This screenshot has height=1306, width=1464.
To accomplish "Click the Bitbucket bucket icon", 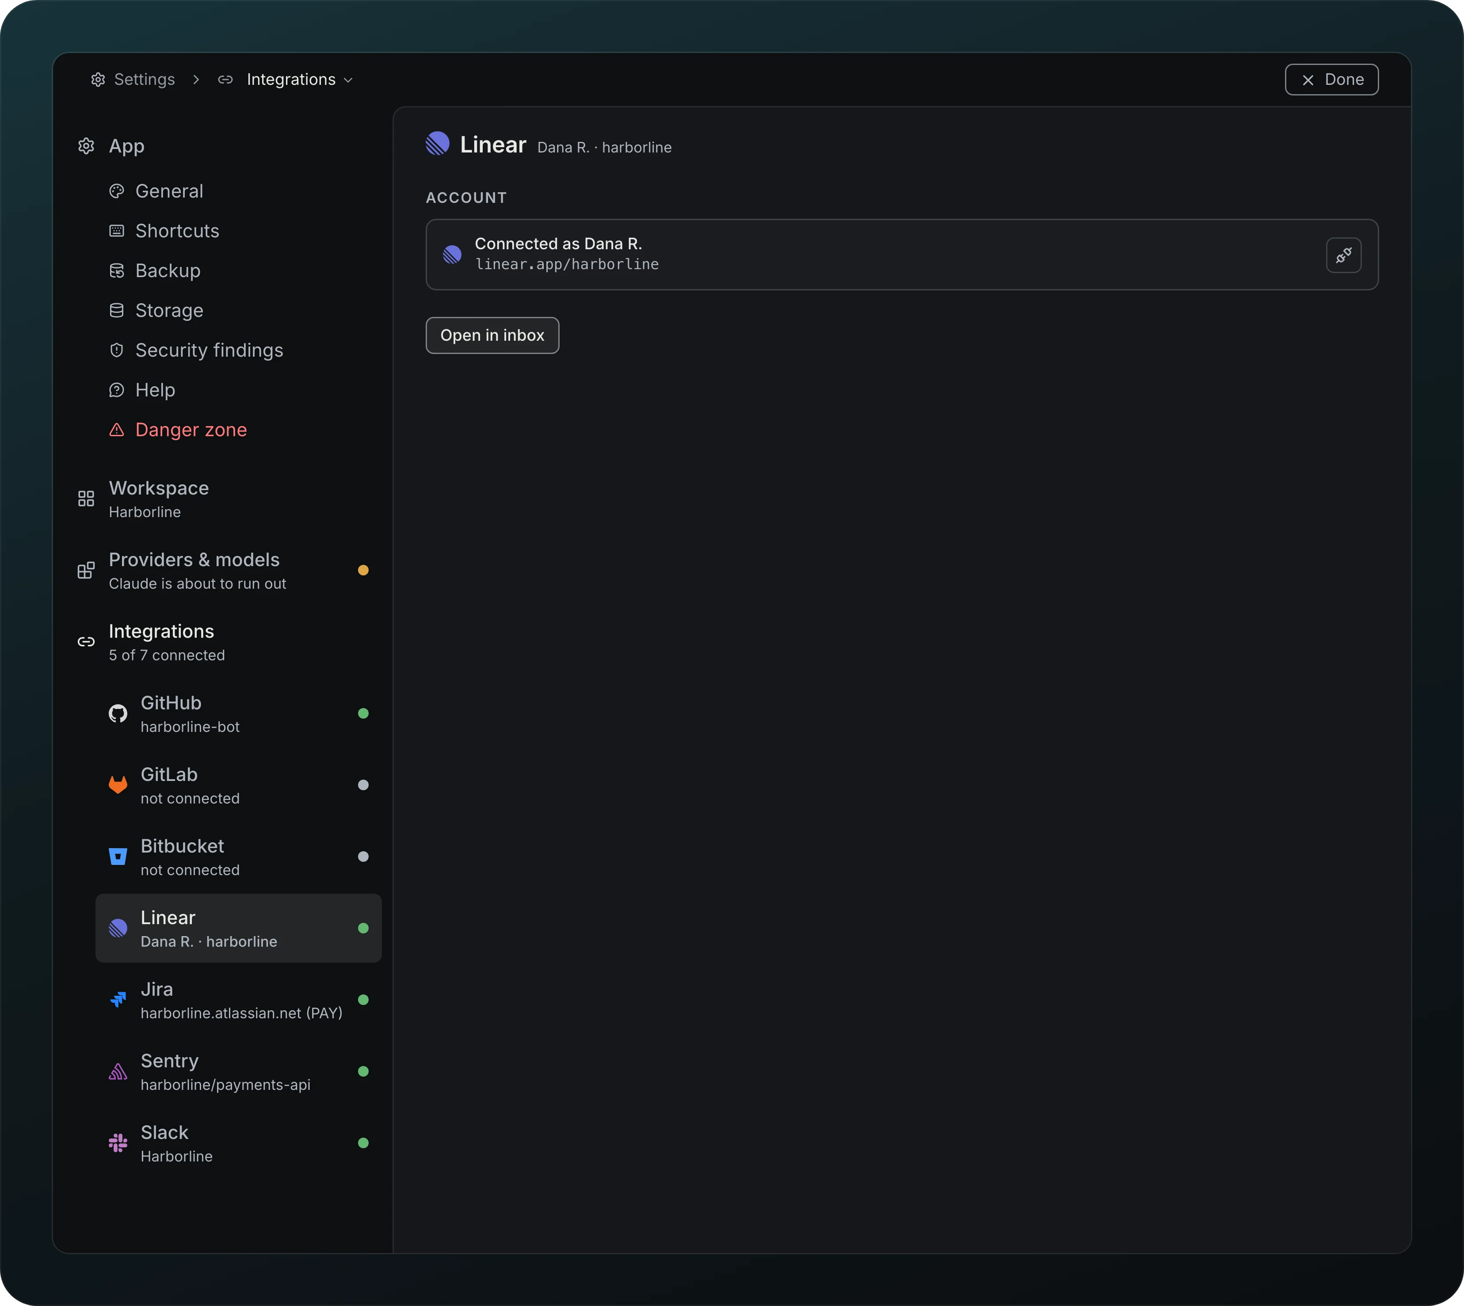I will [x=118, y=856].
